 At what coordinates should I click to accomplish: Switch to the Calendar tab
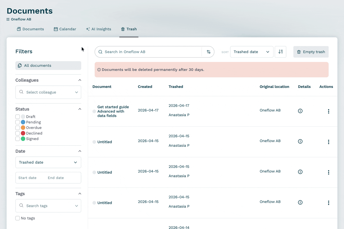click(65, 29)
